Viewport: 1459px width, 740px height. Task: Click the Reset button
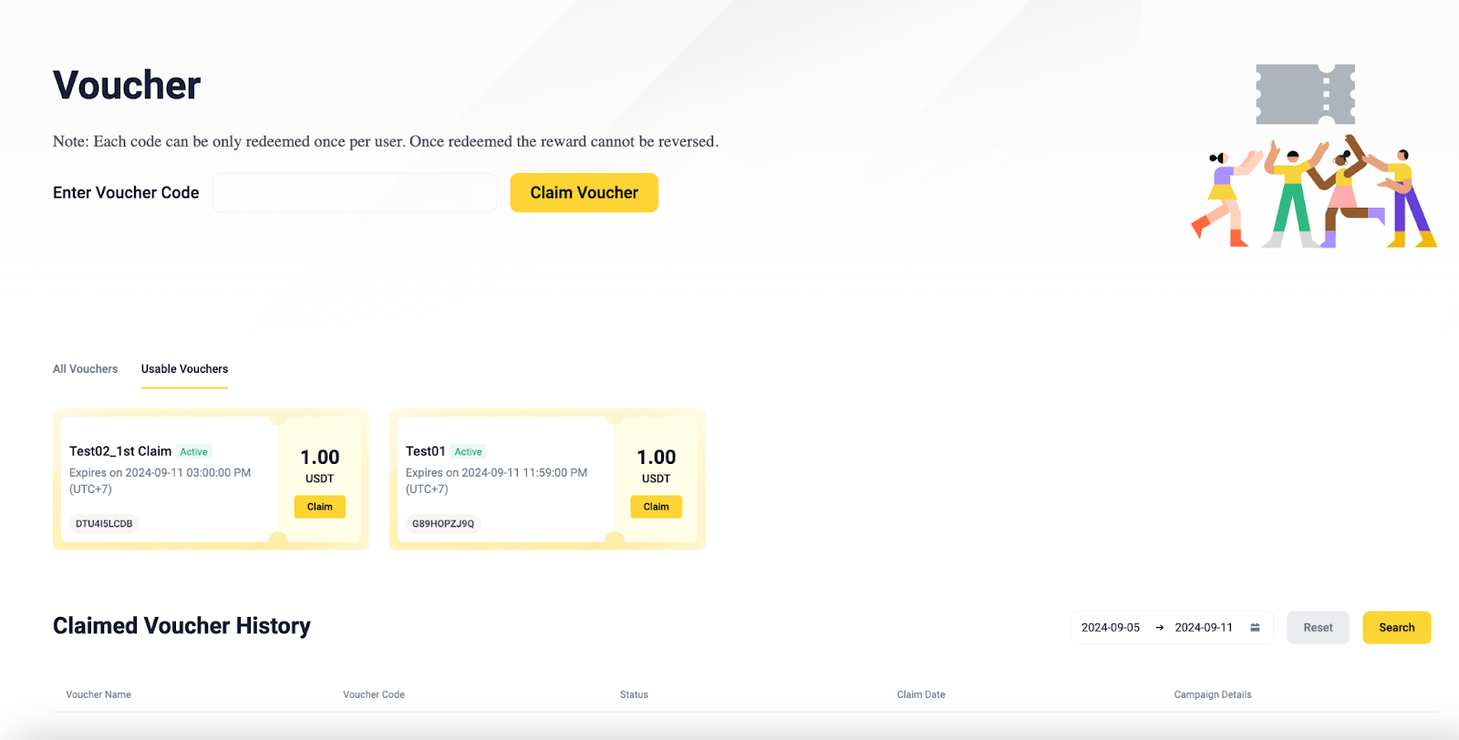click(x=1318, y=628)
